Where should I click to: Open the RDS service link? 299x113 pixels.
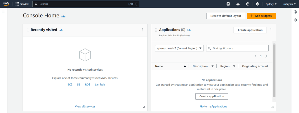pos(88,85)
